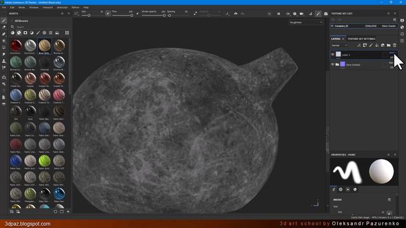Open the Python menu
This screenshot has width=406, height=228.
pyautogui.click(x=75, y=8)
